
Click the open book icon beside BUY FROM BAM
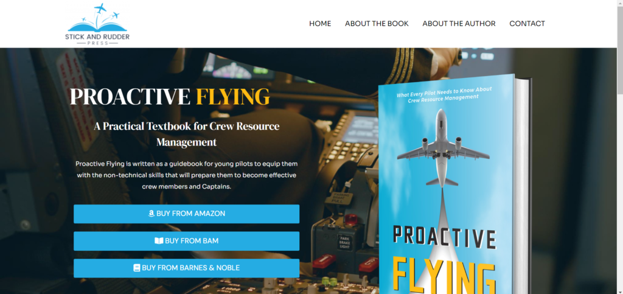pyautogui.click(x=159, y=241)
